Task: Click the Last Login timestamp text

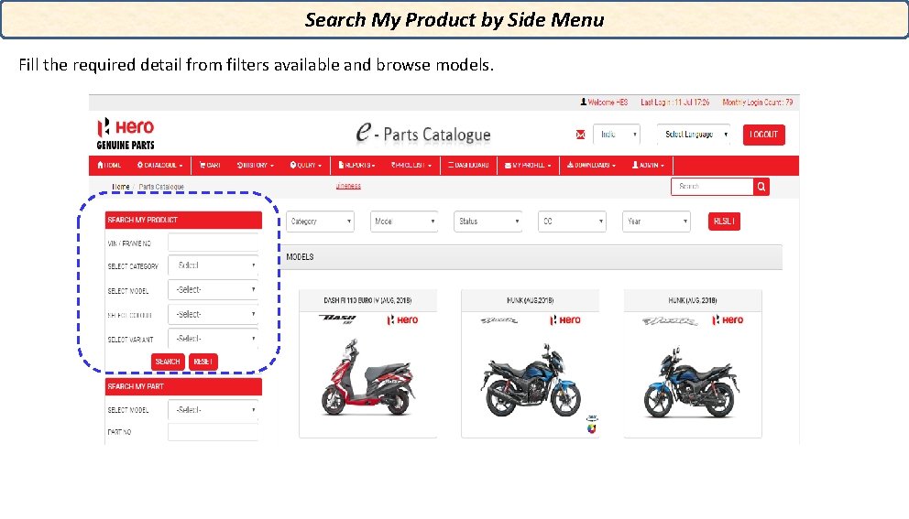Action: pos(674,102)
